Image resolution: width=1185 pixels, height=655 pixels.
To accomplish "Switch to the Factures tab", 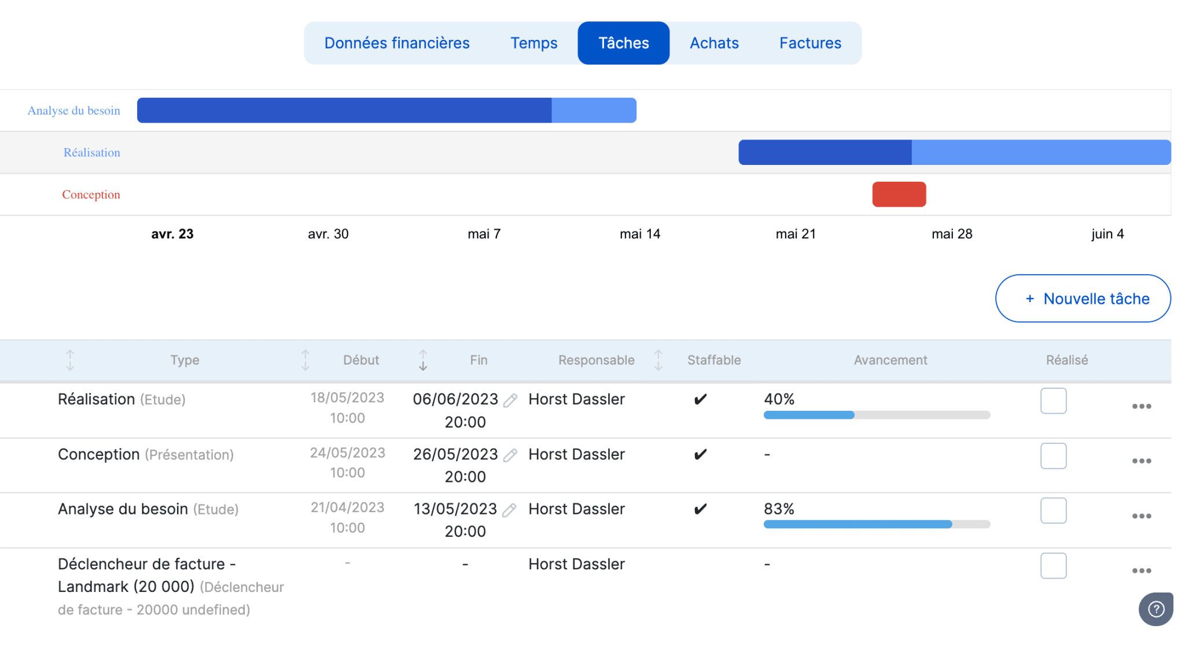I will pyautogui.click(x=810, y=42).
